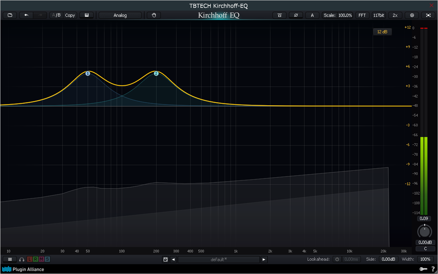This screenshot has width=438, height=274.
Task: Click the 0.00dB output gain value
Action: point(425,242)
